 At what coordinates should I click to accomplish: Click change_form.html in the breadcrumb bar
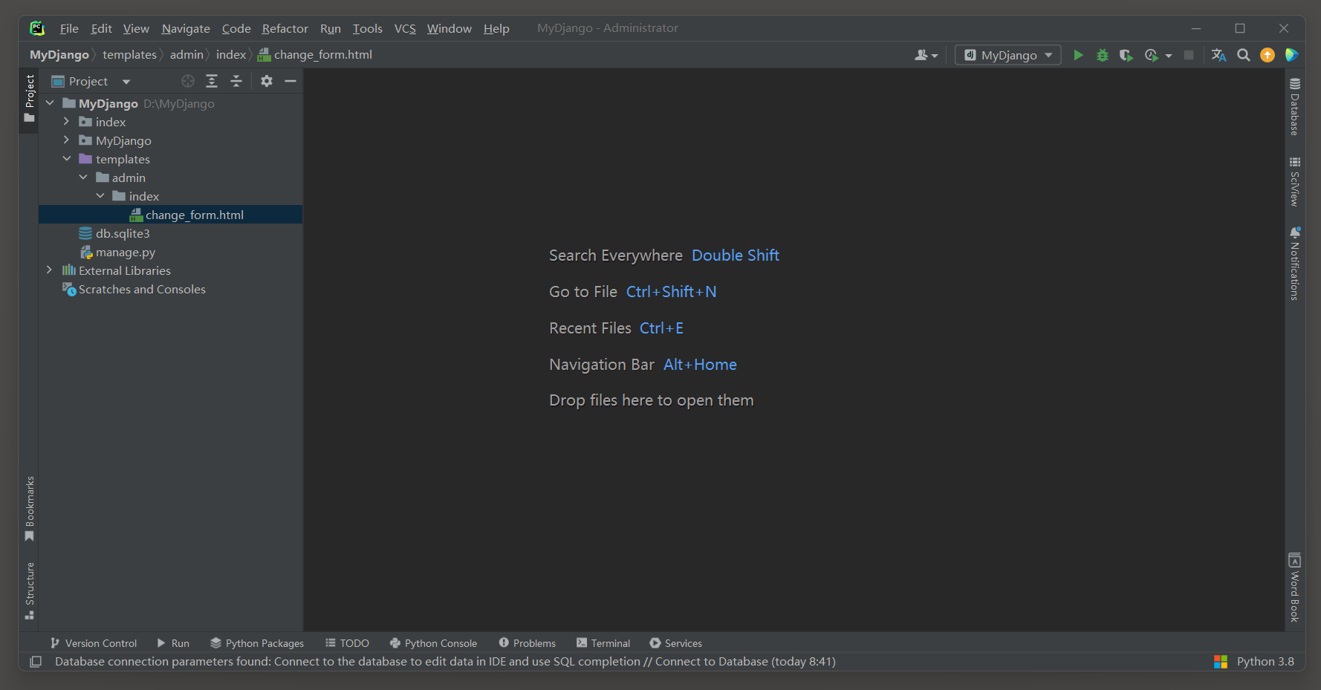[x=315, y=55]
